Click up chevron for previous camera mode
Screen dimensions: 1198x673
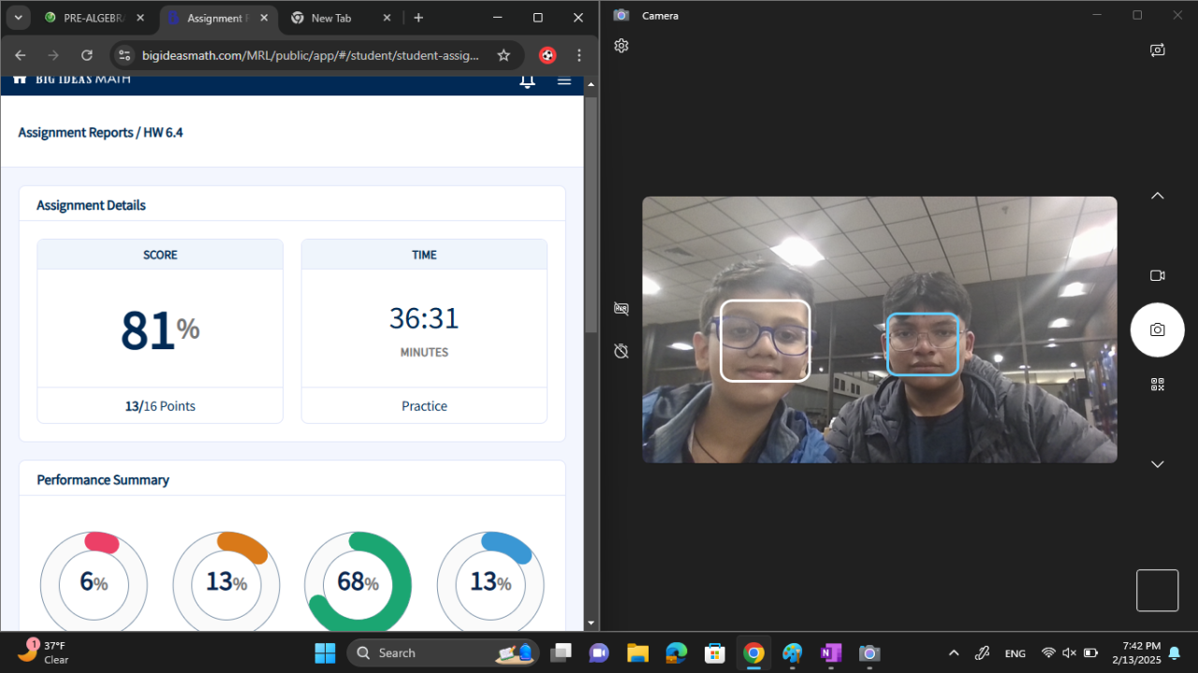[1158, 196]
